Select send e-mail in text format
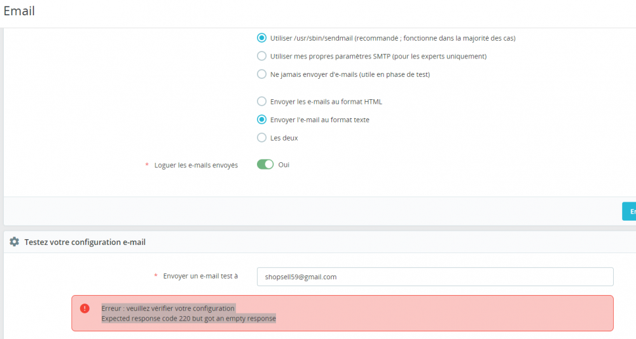This screenshot has height=339, width=636. tap(261, 120)
